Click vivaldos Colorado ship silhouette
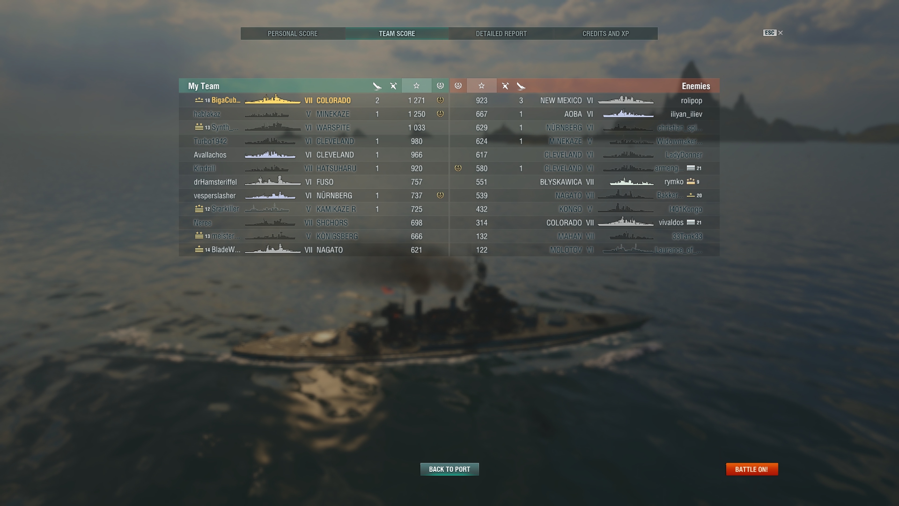 pyautogui.click(x=626, y=223)
